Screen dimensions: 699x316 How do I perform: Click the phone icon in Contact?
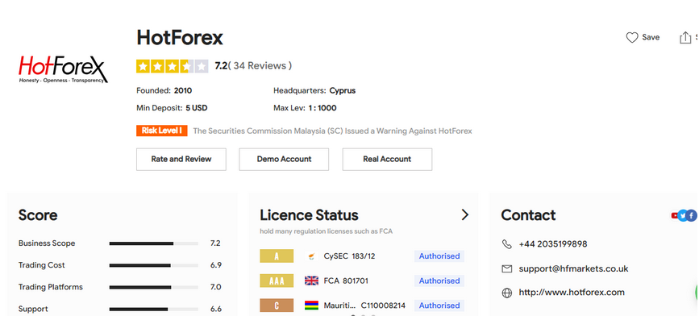(506, 243)
